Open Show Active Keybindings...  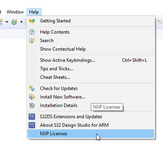click(91, 60)
